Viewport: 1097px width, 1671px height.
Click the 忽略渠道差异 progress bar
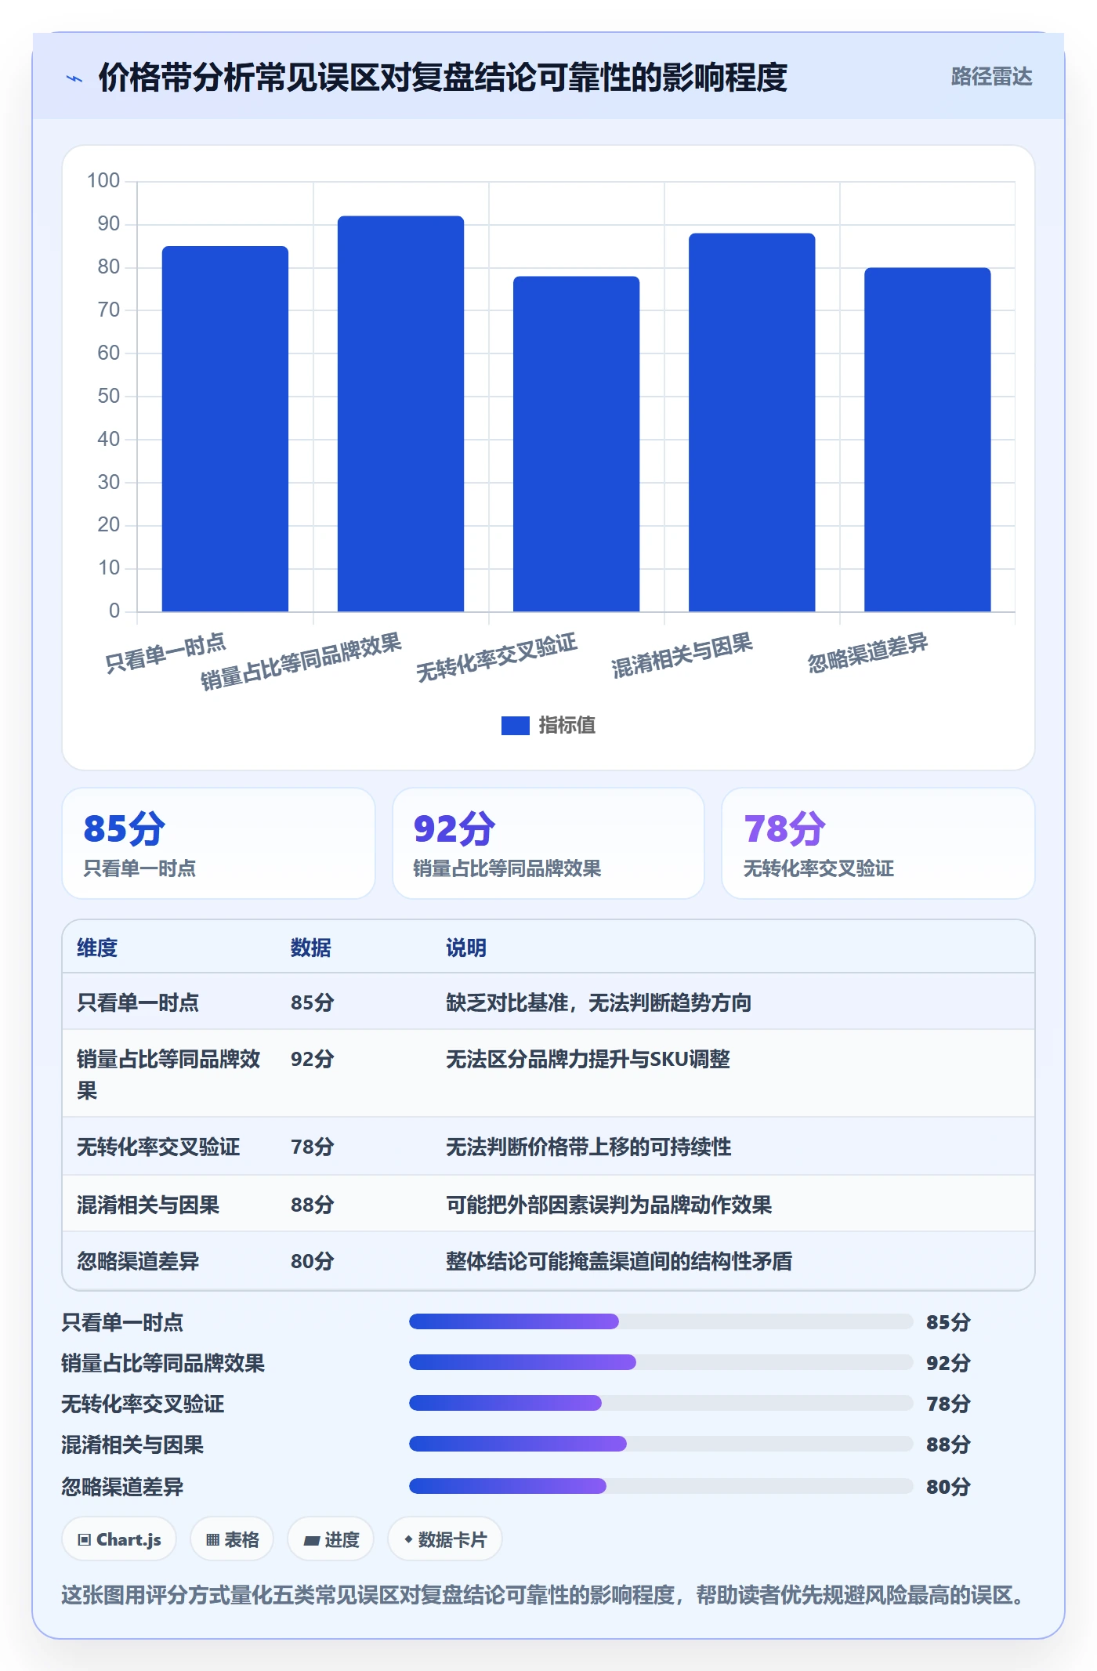point(661,1486)
